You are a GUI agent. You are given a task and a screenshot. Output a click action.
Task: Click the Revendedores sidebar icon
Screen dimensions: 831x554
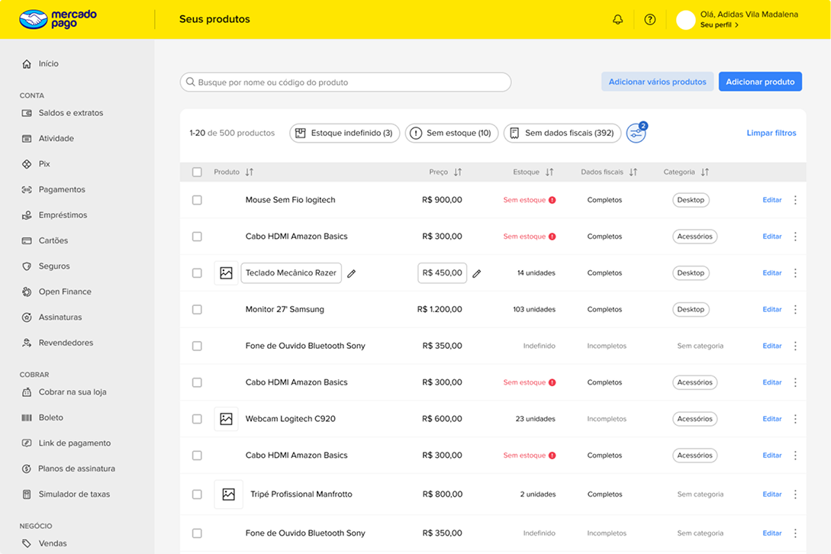pyautogui.click(x=27, y=343)
